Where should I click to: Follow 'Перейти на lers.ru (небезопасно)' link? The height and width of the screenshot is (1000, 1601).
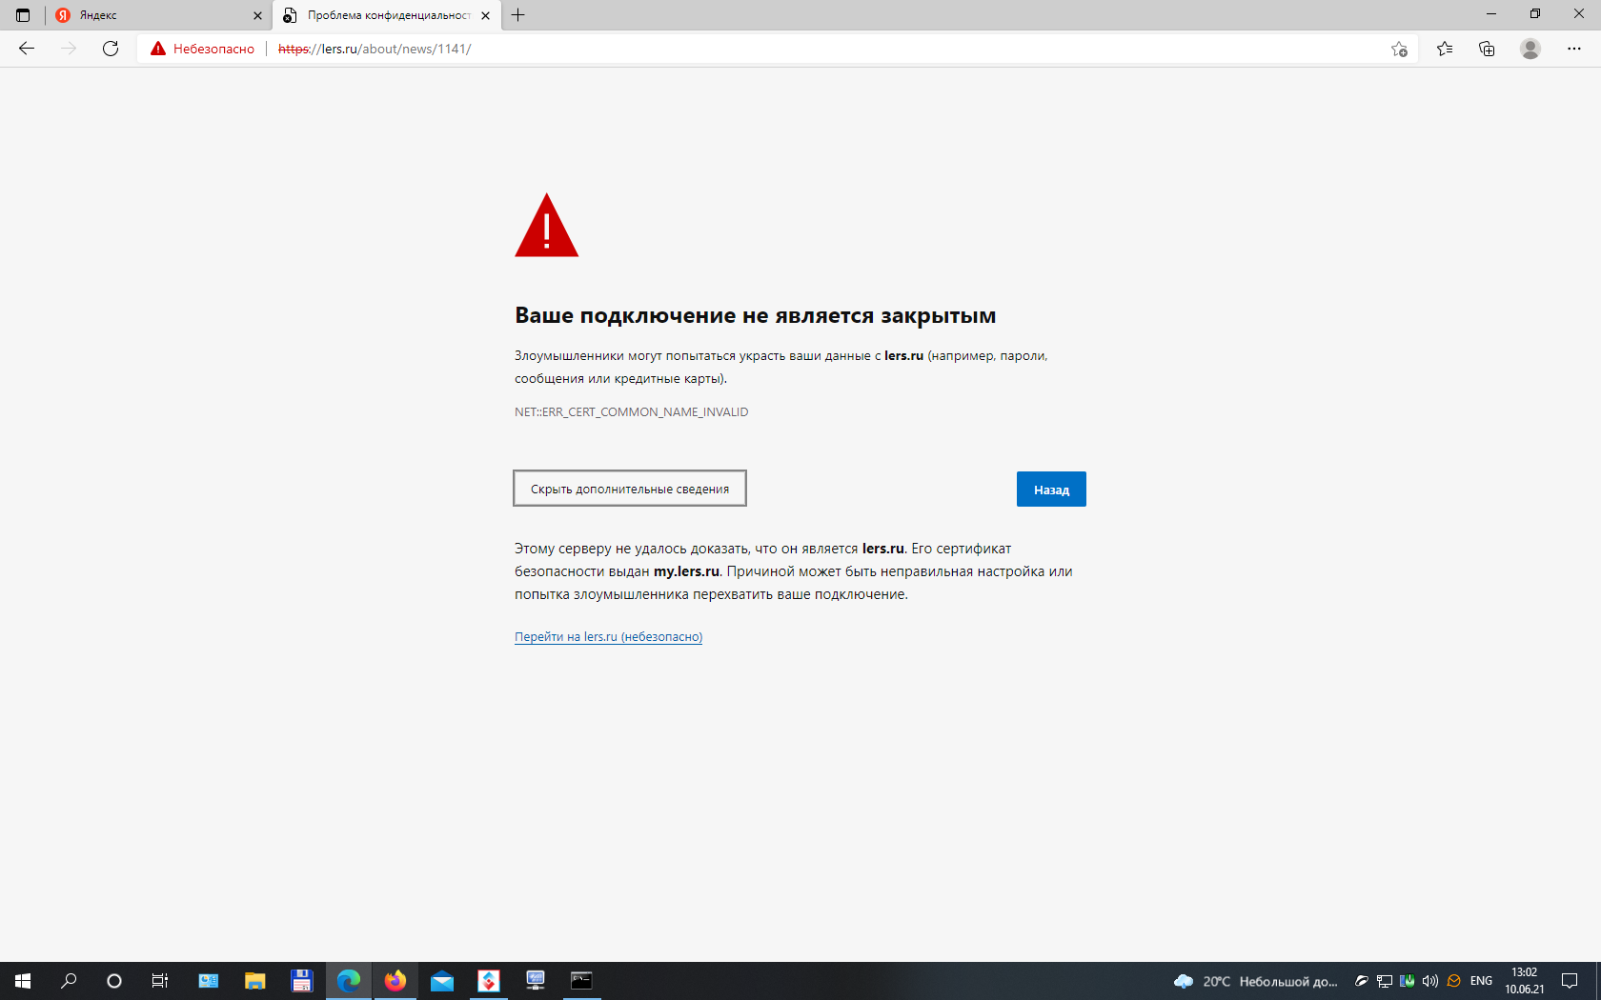tap(608, 637)
